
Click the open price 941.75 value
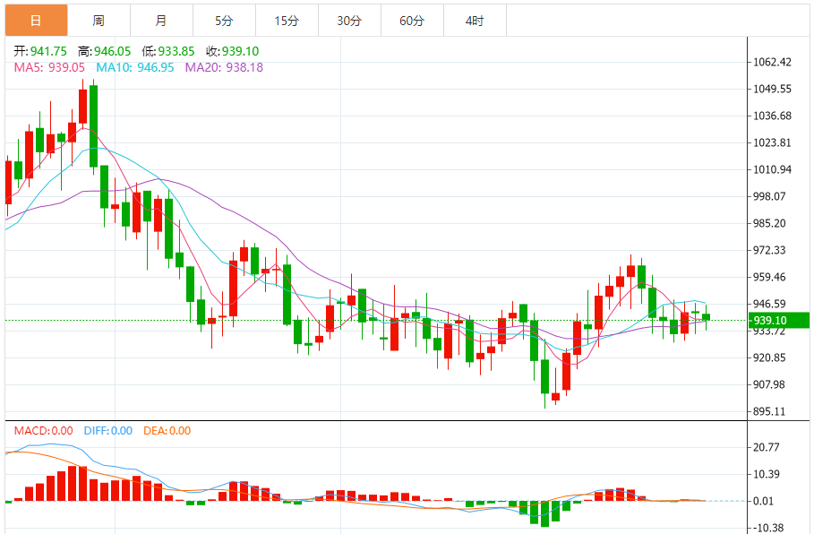[48, 51]
